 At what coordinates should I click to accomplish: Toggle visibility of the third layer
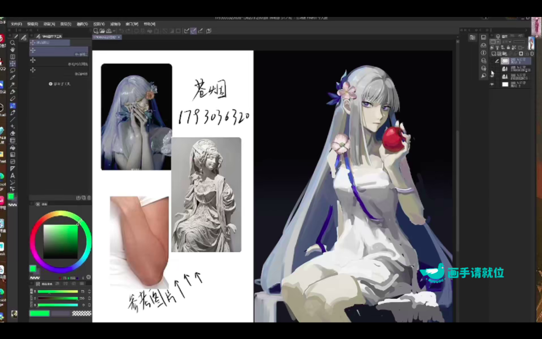(x=492, y=77)
